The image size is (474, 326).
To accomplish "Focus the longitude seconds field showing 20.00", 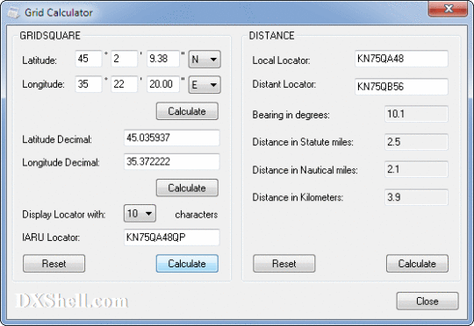I will click(x=163, y=84).
